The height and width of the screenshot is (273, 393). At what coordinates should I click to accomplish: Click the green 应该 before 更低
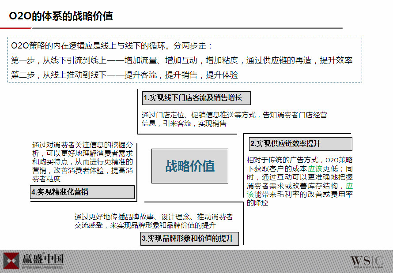click(x=315, y=168)
